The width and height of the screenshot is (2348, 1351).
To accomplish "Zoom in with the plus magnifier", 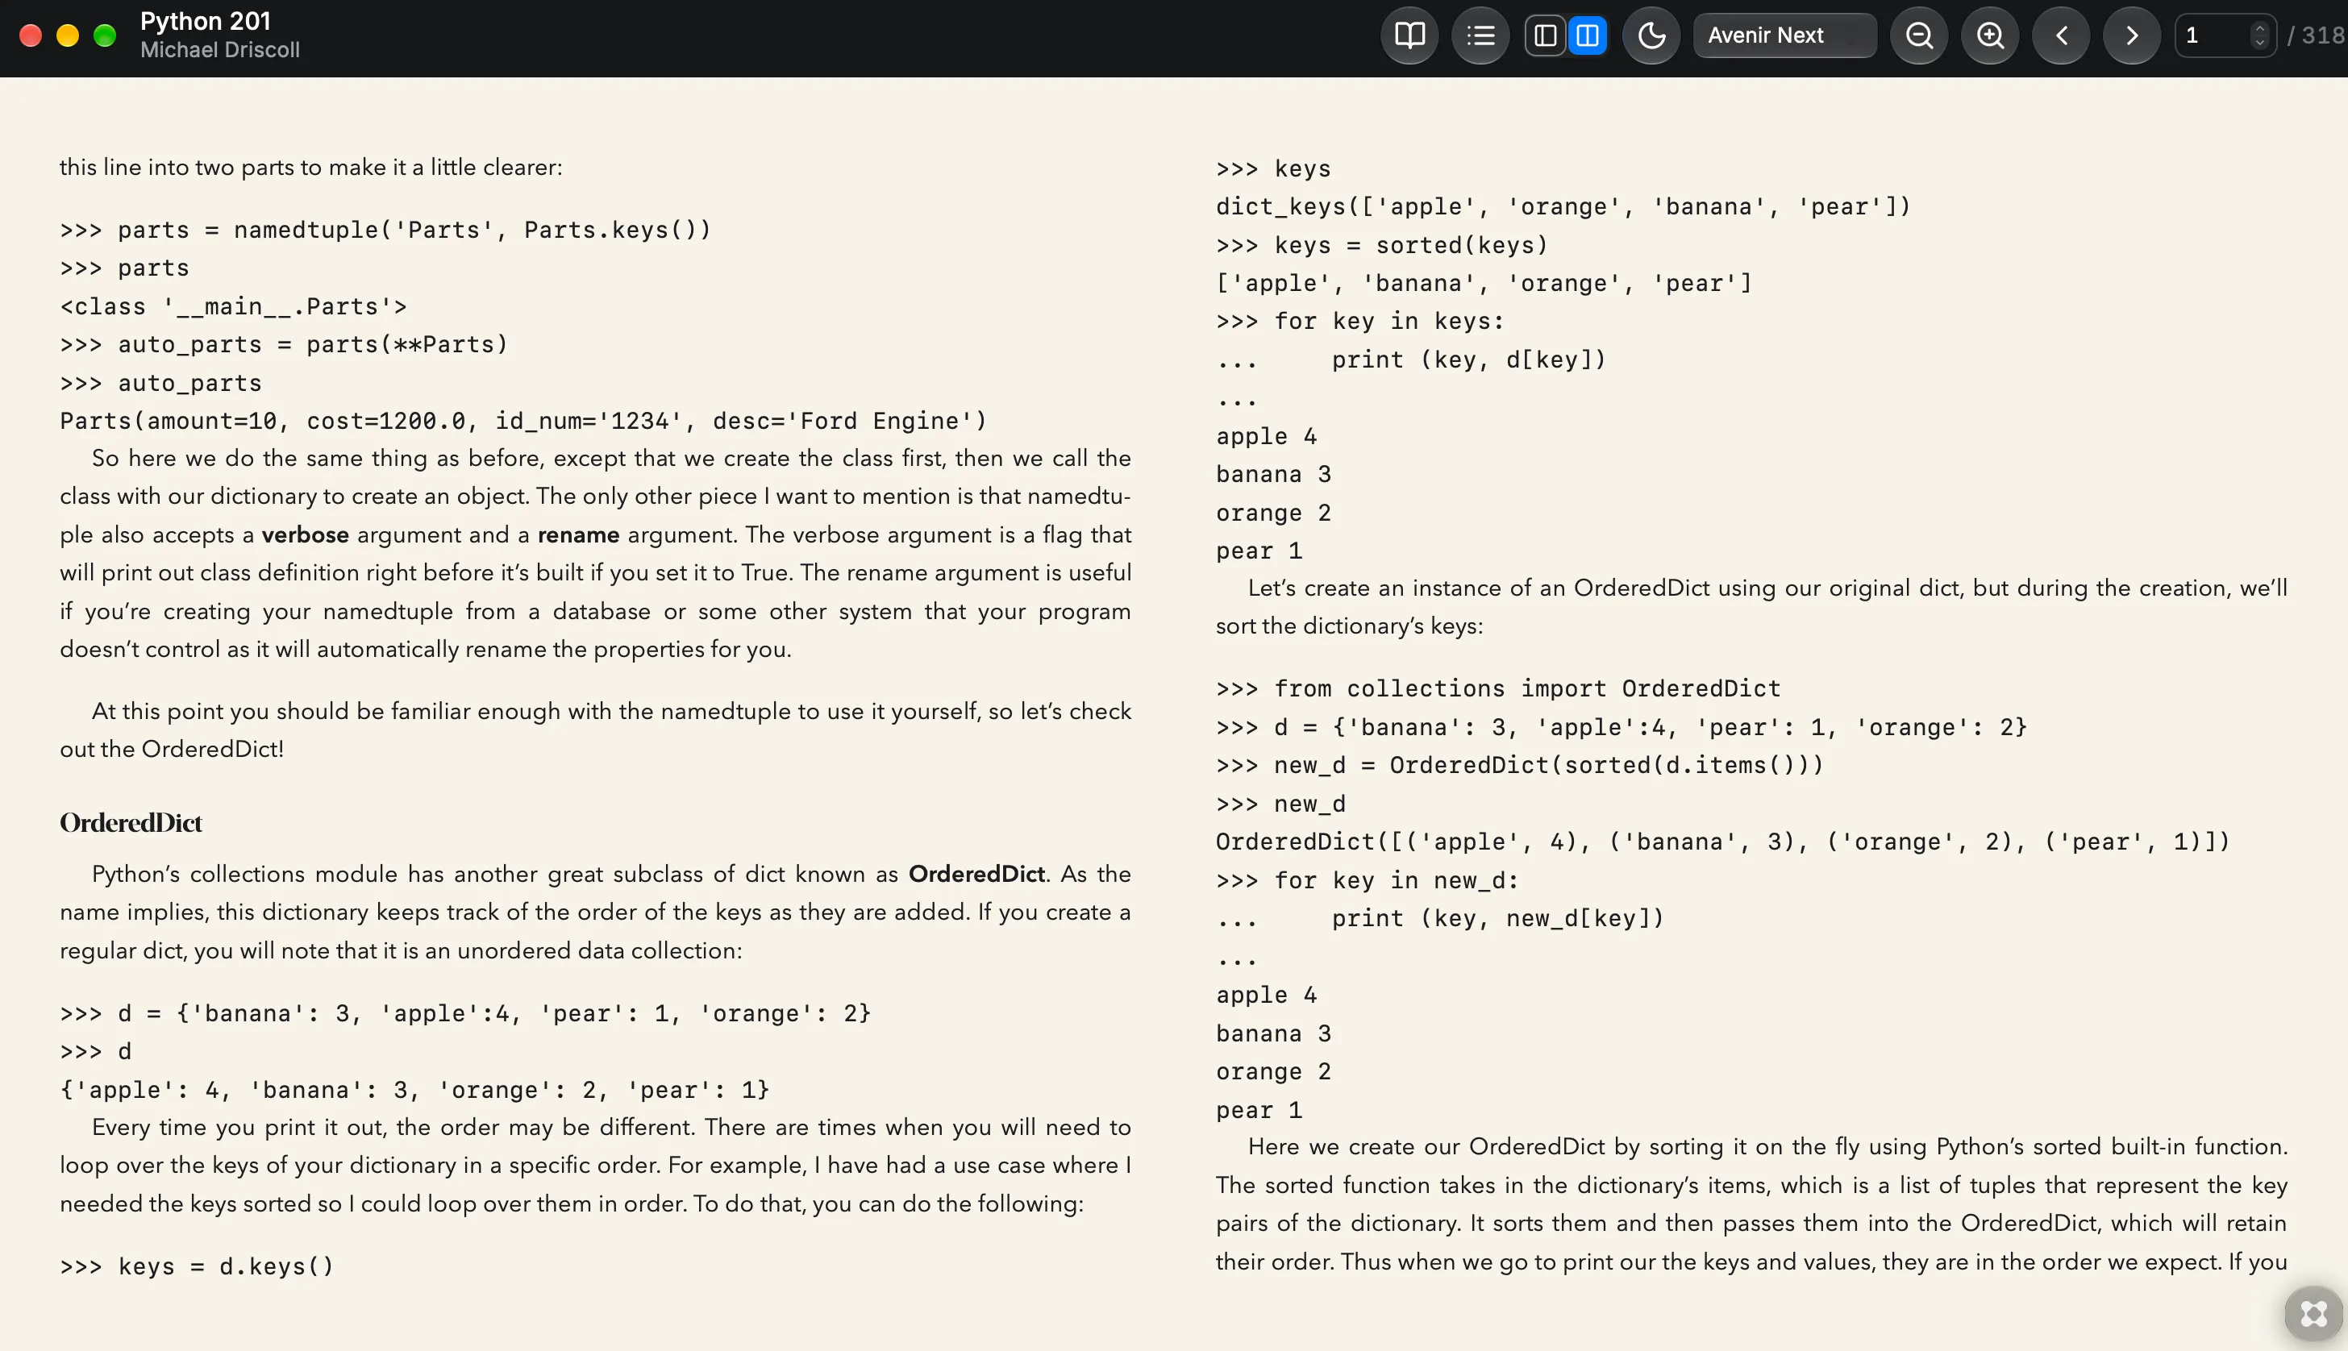I will (x=1990, y=35).
